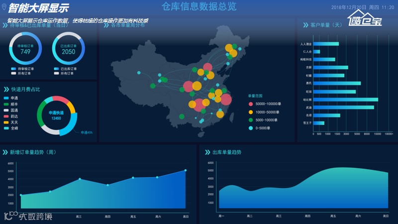
Task: Click the 周日 label on outbound trend axis
Action: (x=386, y=216)
